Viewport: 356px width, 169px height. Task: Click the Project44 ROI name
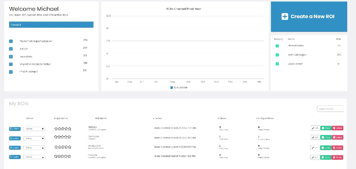coord(92,155)
